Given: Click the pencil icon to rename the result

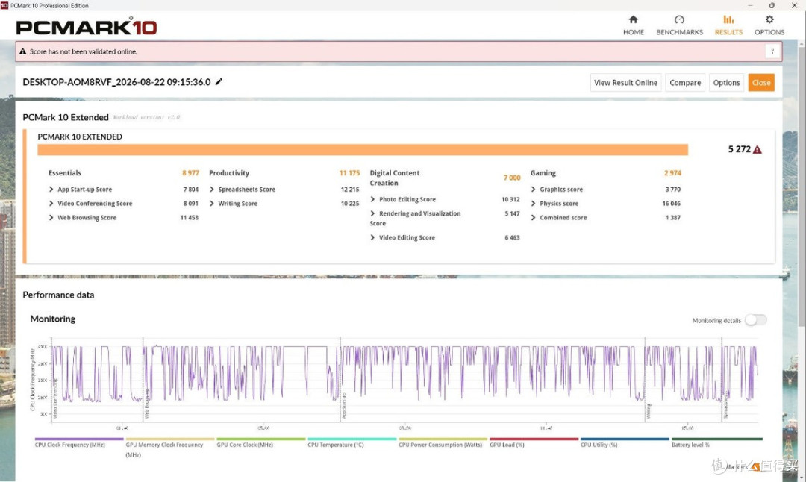Looking at the screenshot, I should (x=219, y=82).
